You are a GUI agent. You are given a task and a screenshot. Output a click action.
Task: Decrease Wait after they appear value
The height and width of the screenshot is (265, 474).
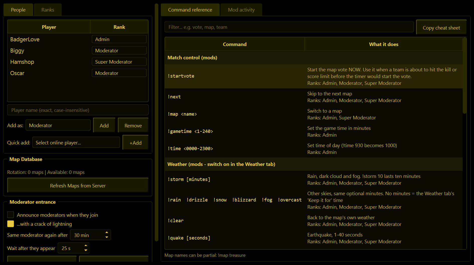click(86, 250)
